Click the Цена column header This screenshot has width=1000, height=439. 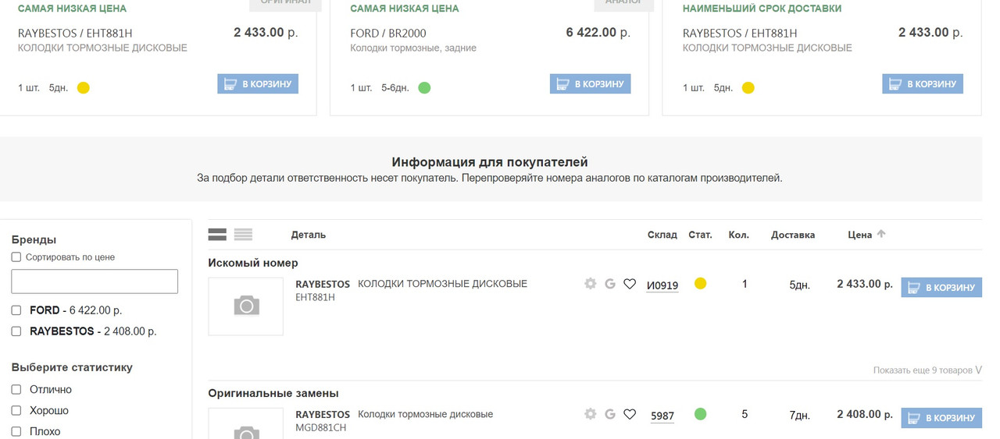coord(860,235)
